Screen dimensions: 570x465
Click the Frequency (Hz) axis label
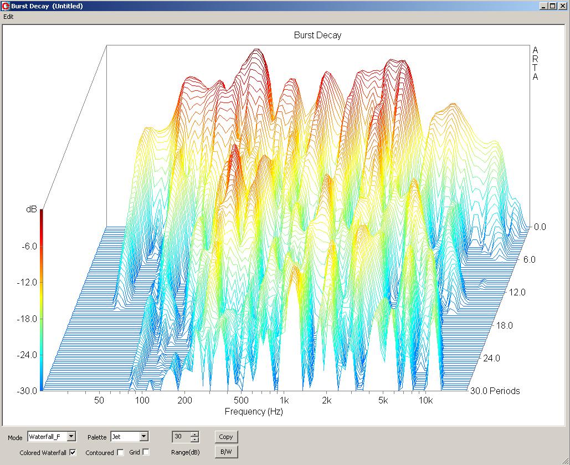pyautogui.click(x=254, y=411)
